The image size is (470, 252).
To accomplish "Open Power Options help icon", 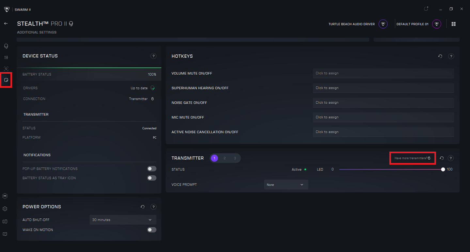I will click(153, 207).
